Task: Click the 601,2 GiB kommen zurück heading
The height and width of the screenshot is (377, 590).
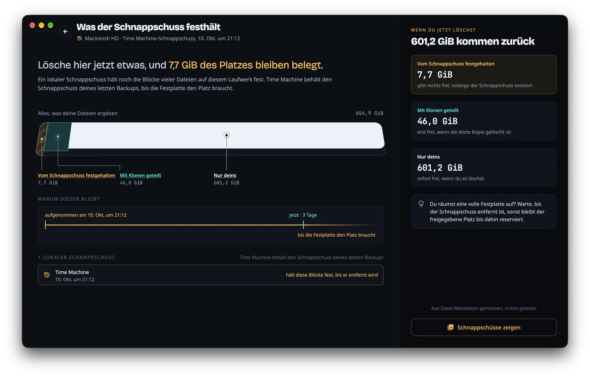Action: coord(472,41)
